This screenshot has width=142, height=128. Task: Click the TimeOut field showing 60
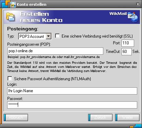click(x=127, y=52)
